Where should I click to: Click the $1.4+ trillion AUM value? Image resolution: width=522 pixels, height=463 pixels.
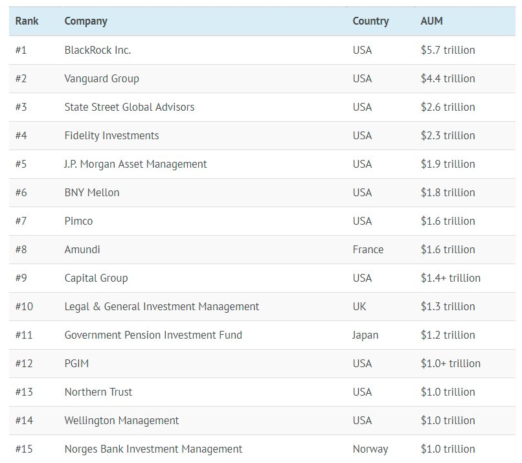tap(450, 278)
